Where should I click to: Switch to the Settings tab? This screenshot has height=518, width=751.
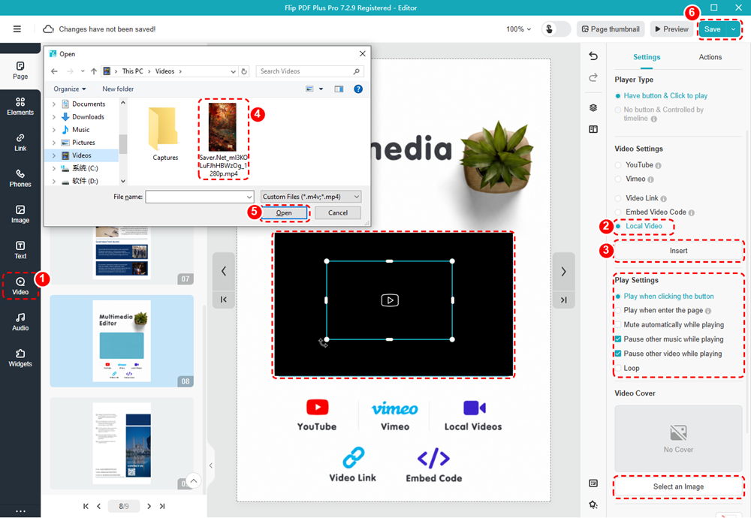tap(647, 57)
